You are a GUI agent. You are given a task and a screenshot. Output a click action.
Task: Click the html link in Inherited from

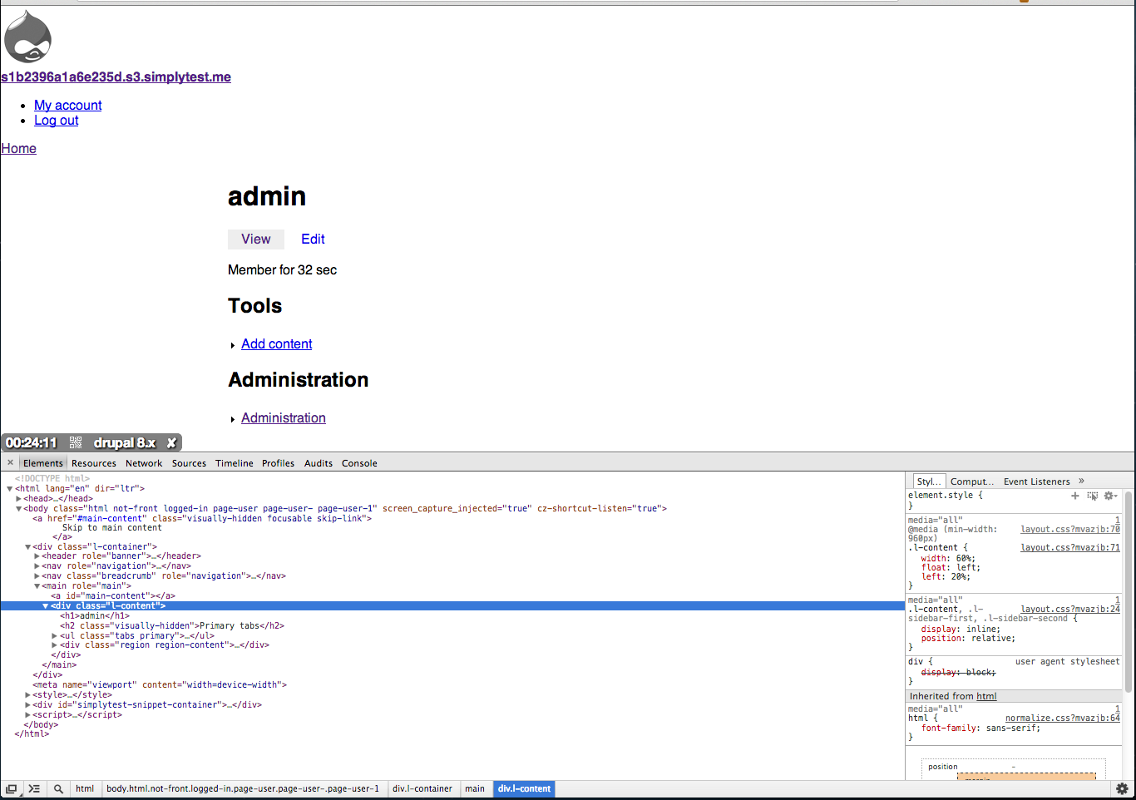986,697
